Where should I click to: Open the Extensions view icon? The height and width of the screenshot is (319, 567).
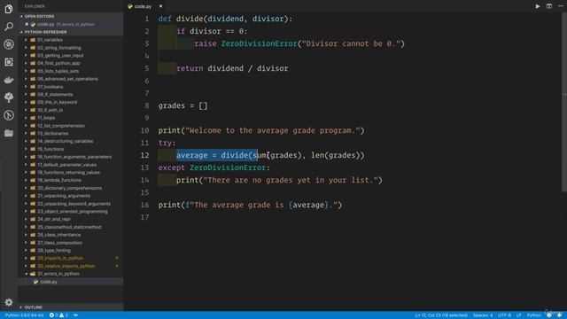pos(9,62)
